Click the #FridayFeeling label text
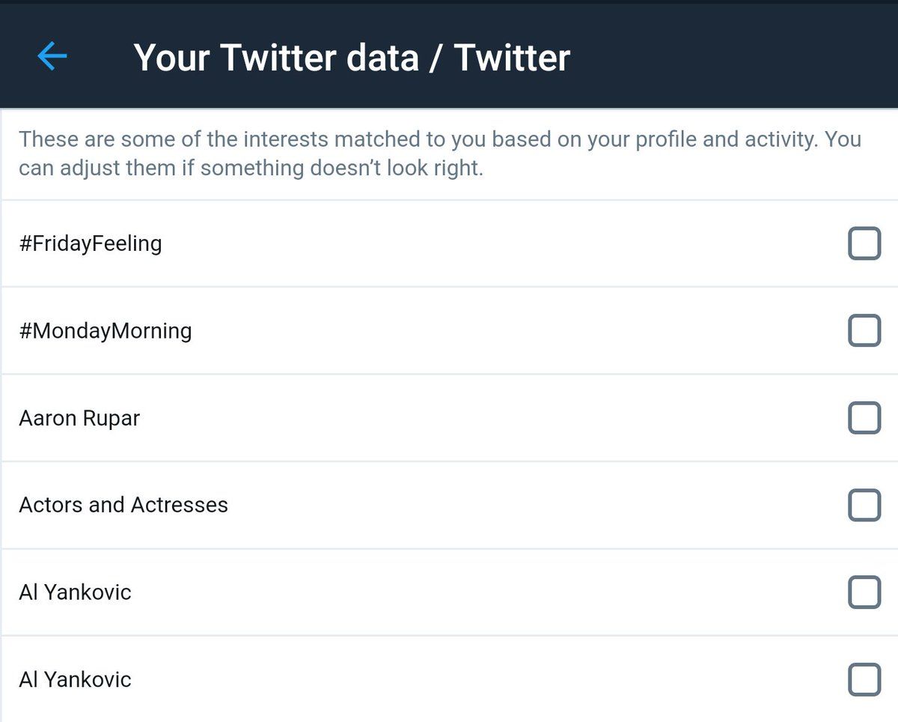898x722 pixels. pyautogui.click(x=91, y=243)
